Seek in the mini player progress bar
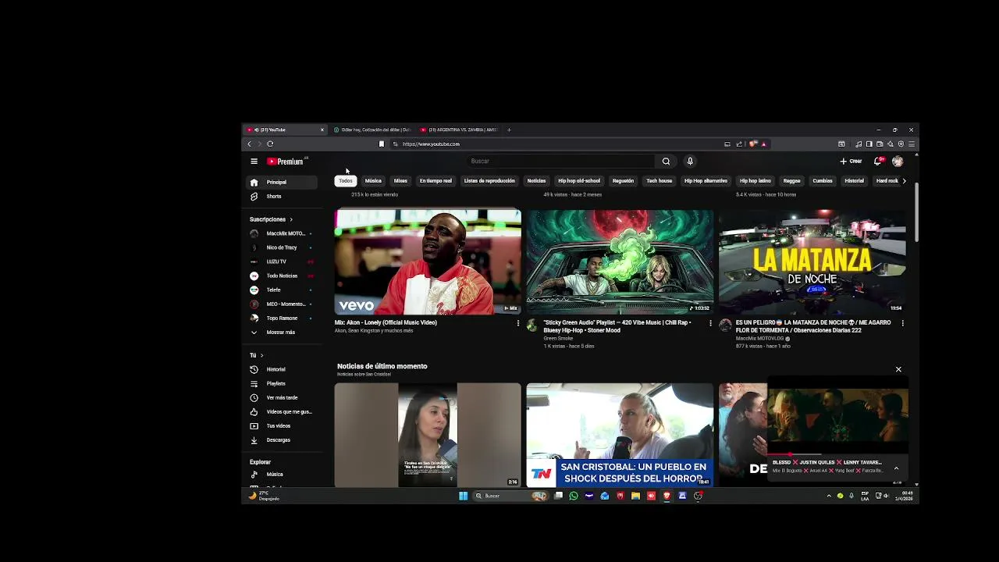The width and height of the screenshot is (999, 562). click(x=837, y=454)
